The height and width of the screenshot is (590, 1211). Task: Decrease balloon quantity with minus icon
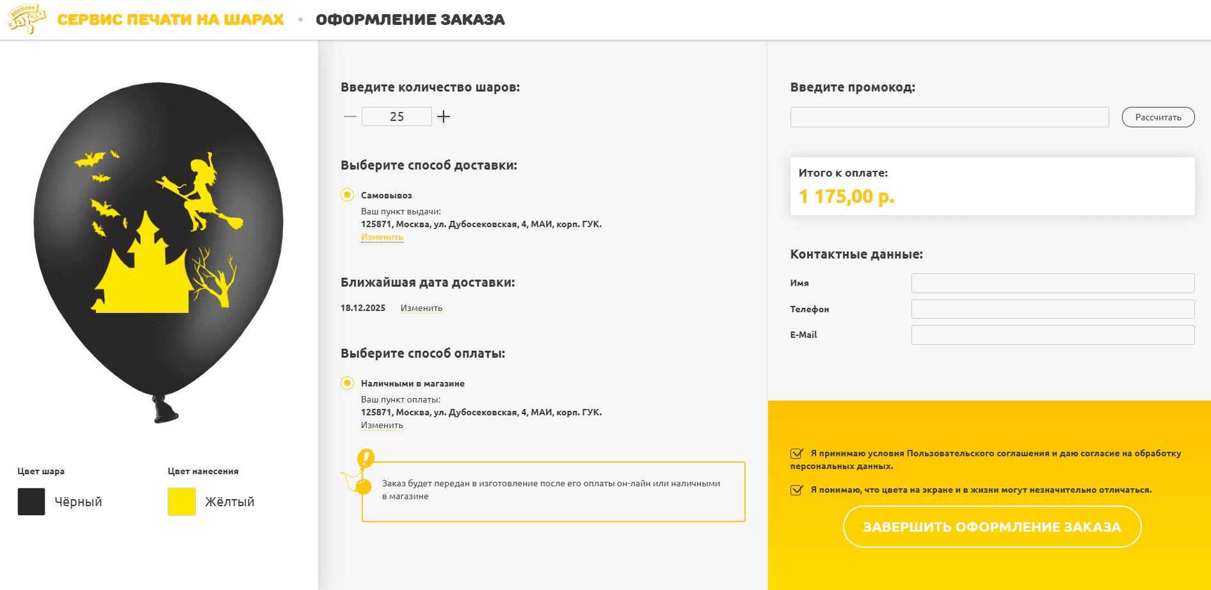349,116
